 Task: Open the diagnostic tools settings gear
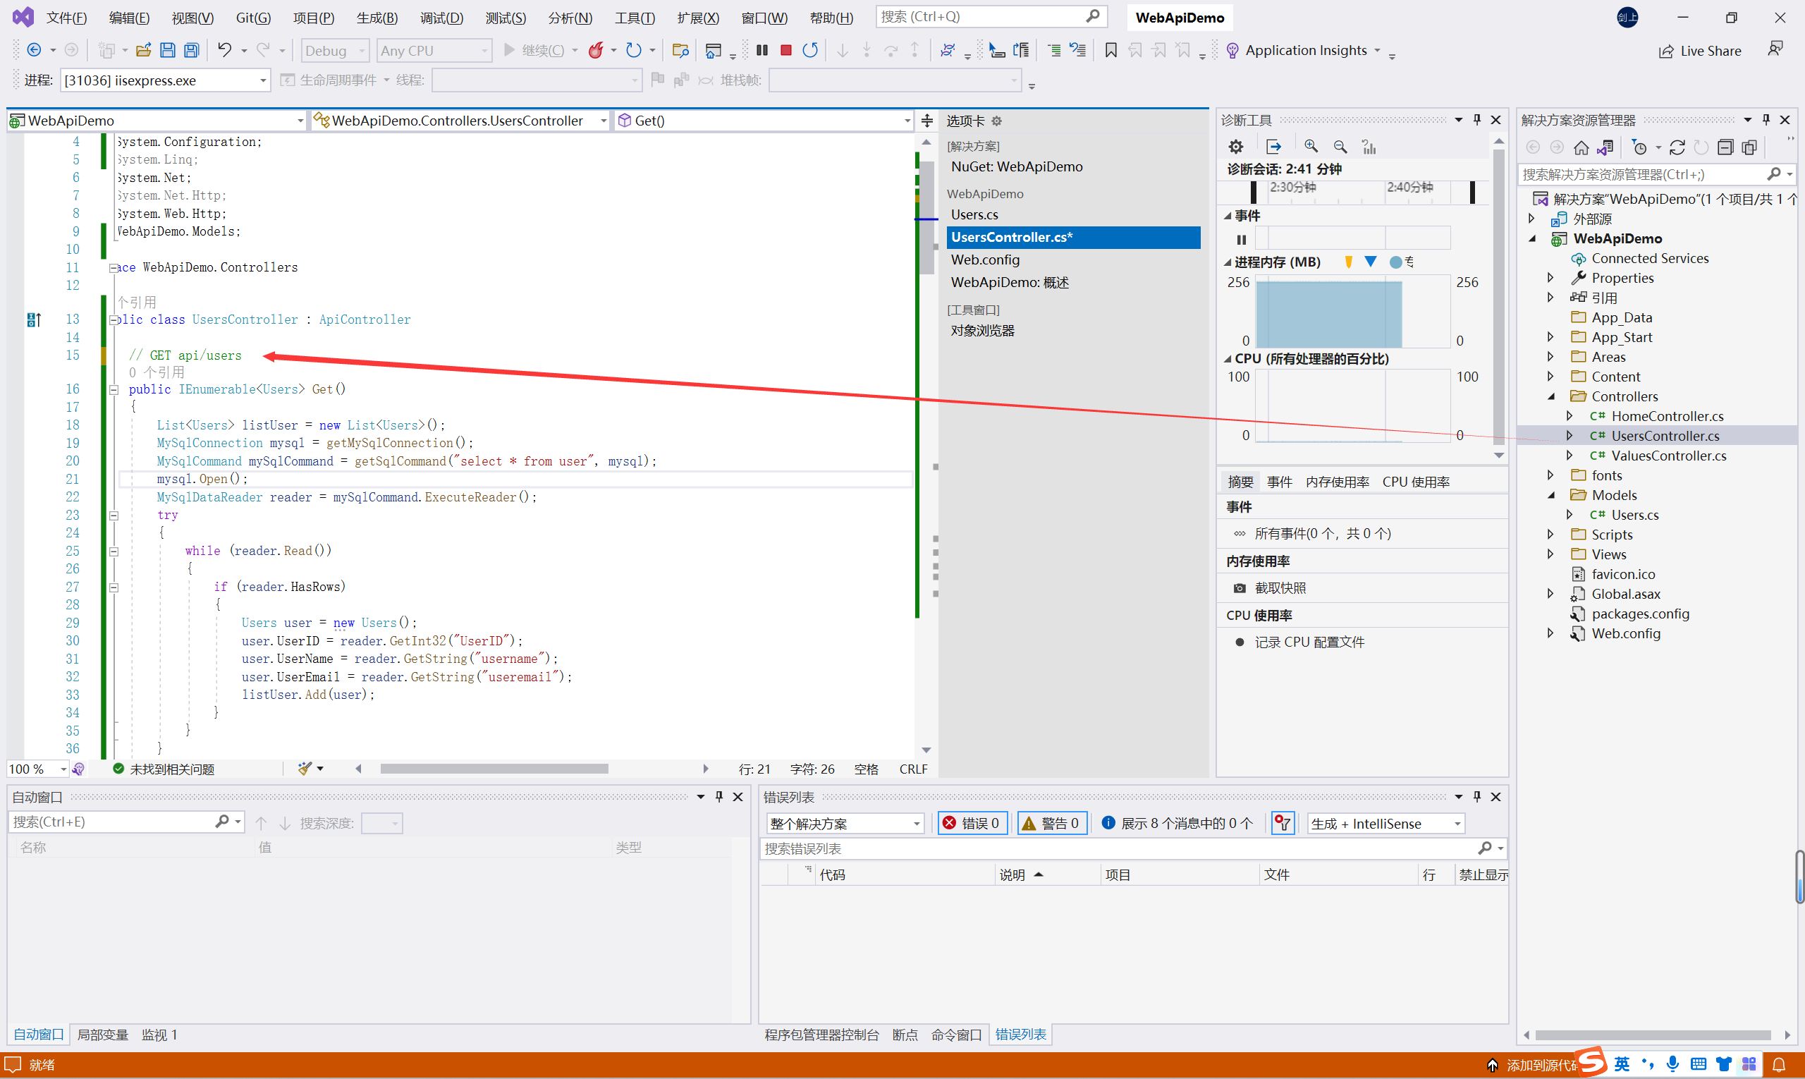tap(1236, 147)
